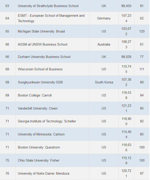Select University of Notre Dame: Mendoza

click(x=43, y=173)
